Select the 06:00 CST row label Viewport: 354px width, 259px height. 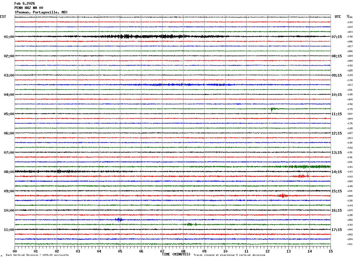9,133
